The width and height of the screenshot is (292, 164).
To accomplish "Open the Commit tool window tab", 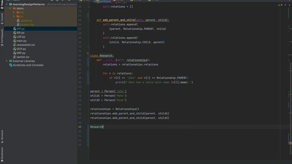I will (2, 19).
